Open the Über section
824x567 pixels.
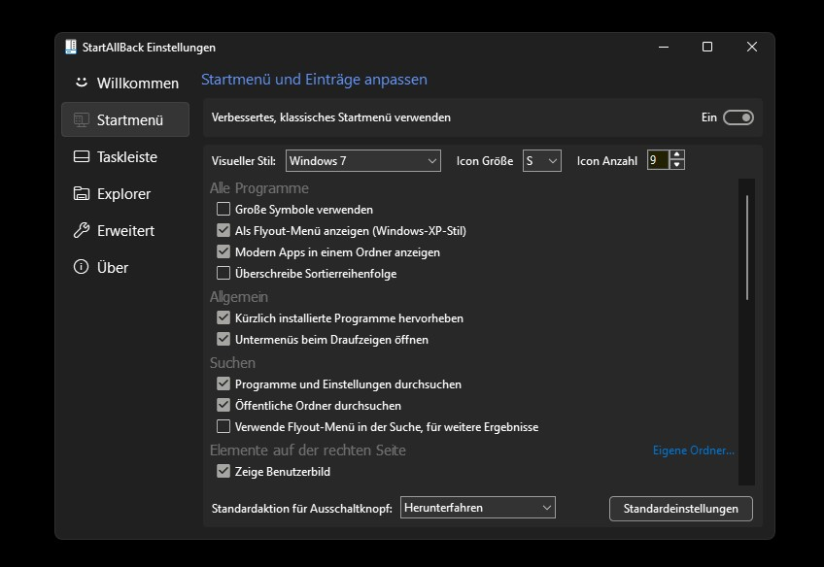pyautogui.click(x=125, y=267)
